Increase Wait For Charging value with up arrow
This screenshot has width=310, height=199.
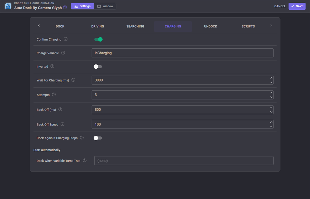(x=271, y=78)
